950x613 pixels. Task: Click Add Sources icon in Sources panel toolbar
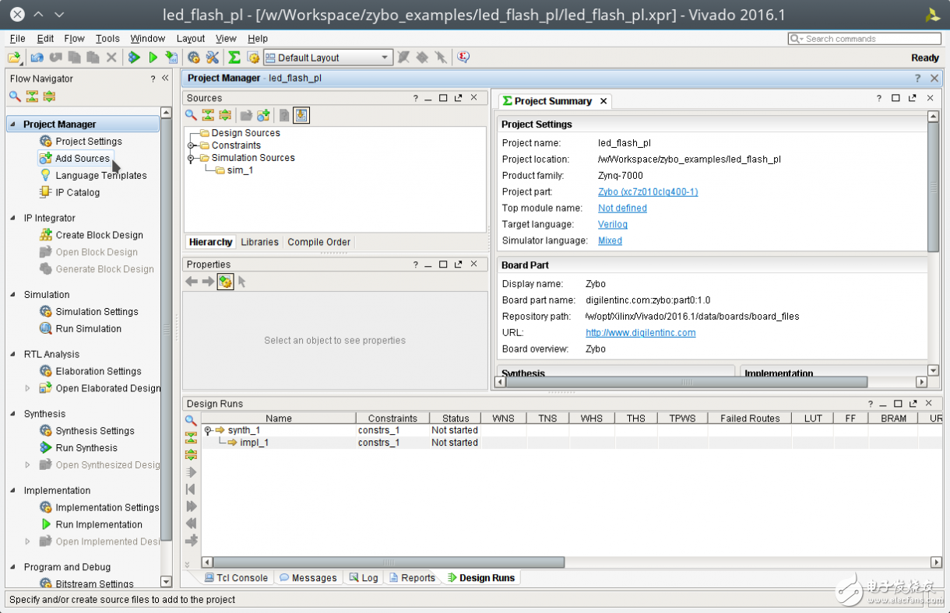[x=263, y=115]
